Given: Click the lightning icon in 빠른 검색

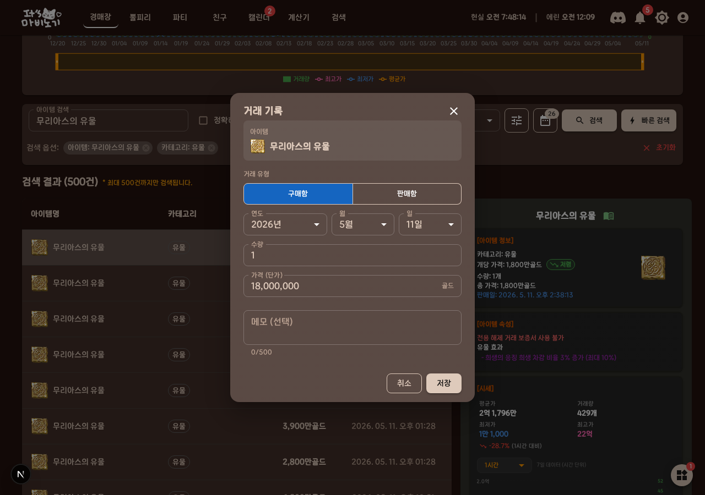Looking at the screenshot, I should 632,120.
